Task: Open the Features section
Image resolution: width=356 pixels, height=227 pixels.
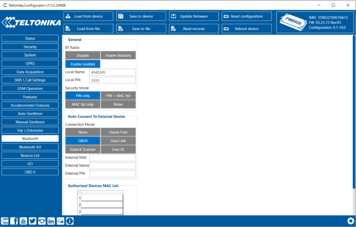Action: (30, 97)
